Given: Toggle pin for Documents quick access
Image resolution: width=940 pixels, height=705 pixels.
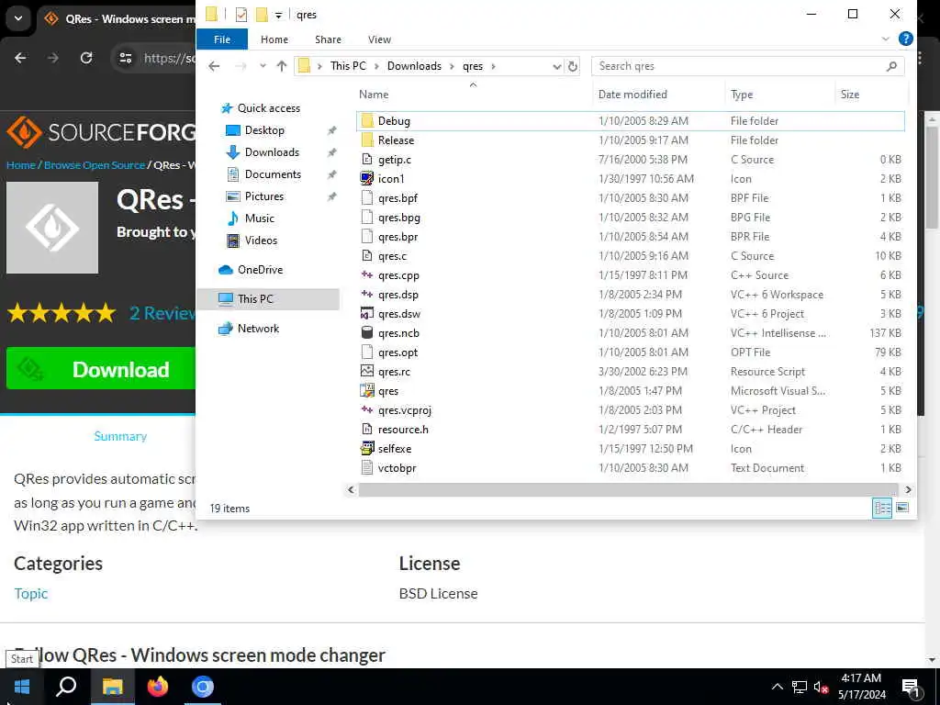Looking at the screenshot, I should 331,174.
